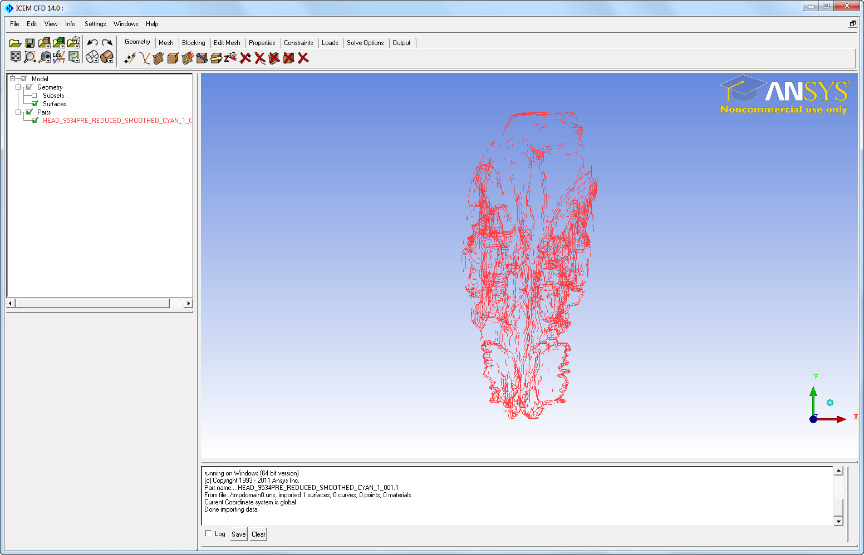Open the geometry file icon menu
864x555 pixels.
(45, 43)
